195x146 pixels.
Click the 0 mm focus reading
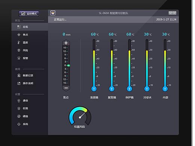tap(66, 34)
